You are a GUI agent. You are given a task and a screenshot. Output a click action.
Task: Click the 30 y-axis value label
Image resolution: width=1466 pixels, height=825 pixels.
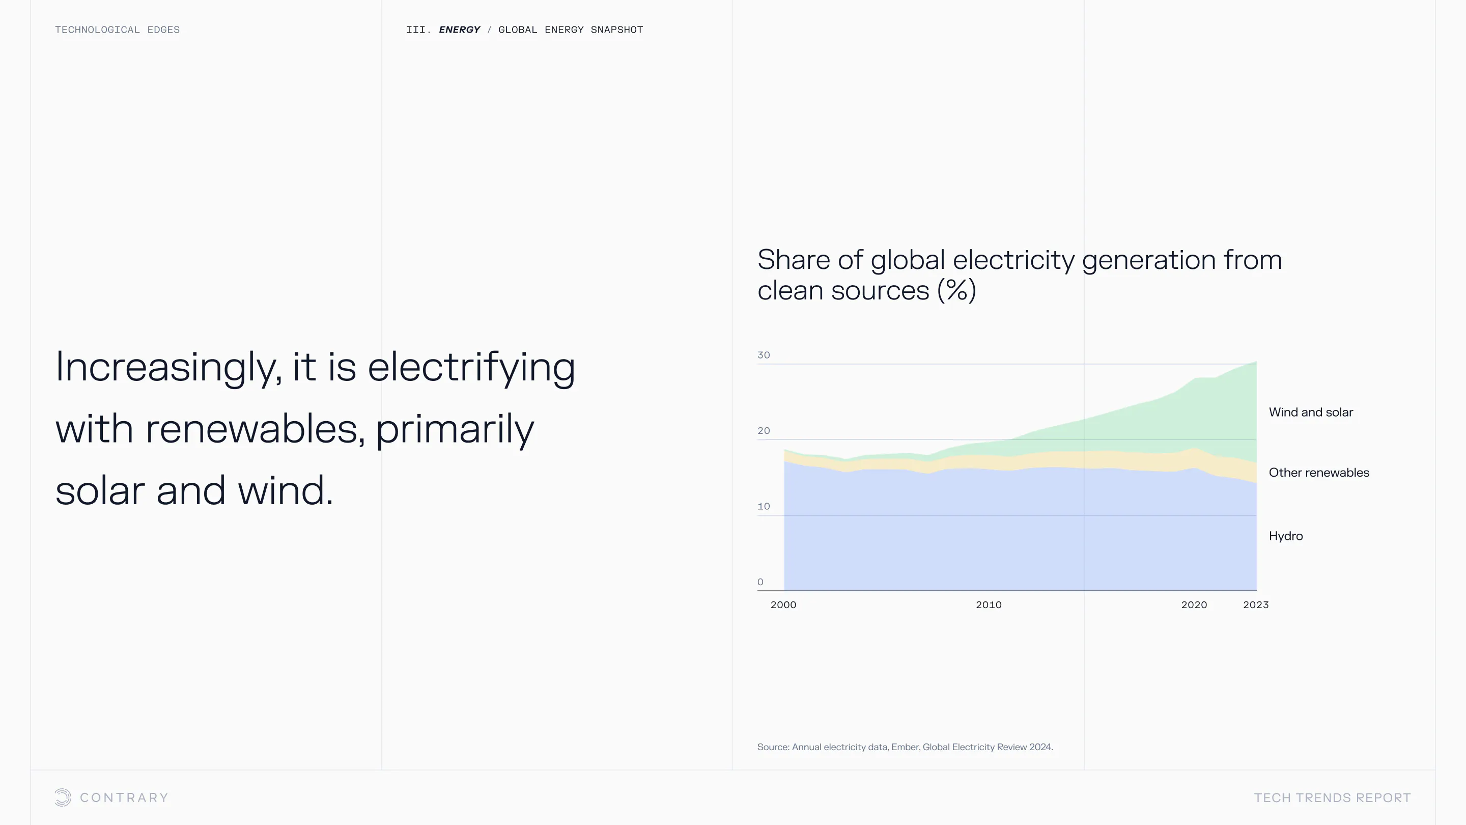click(x=763, y=355)
